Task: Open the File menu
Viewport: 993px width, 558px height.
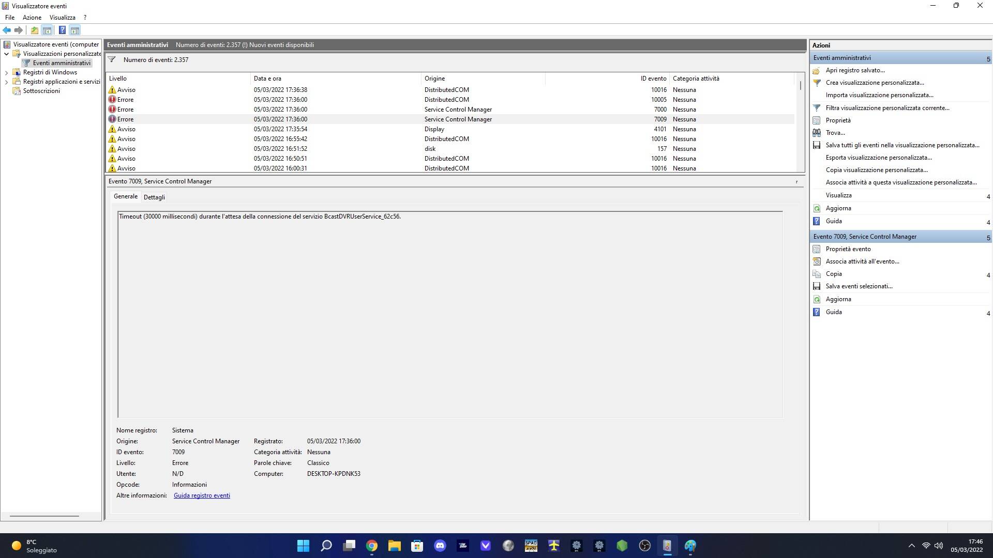Action: (10, 18)
